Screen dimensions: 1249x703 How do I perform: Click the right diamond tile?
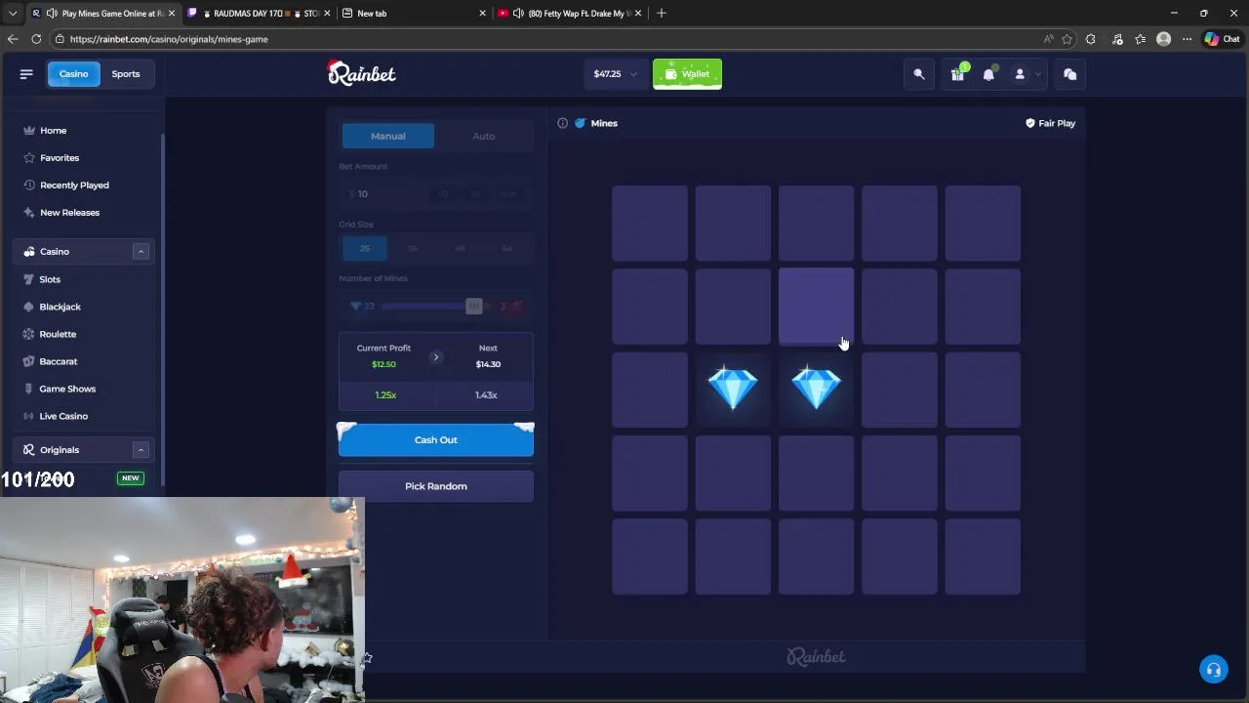pos(816,389)
